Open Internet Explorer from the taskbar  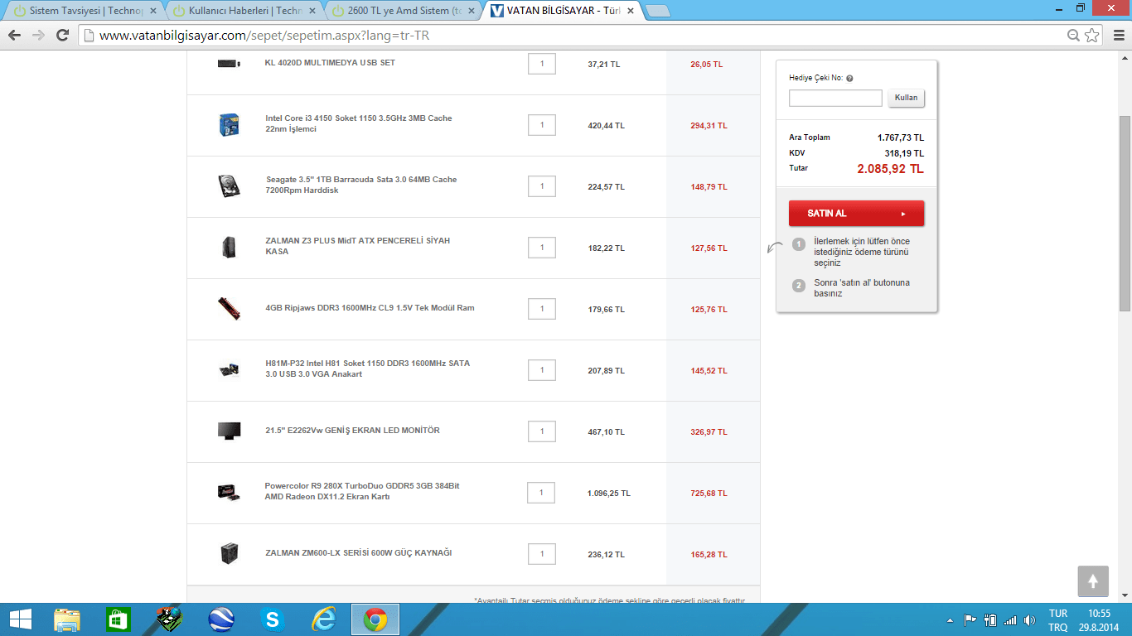point(323,619)
